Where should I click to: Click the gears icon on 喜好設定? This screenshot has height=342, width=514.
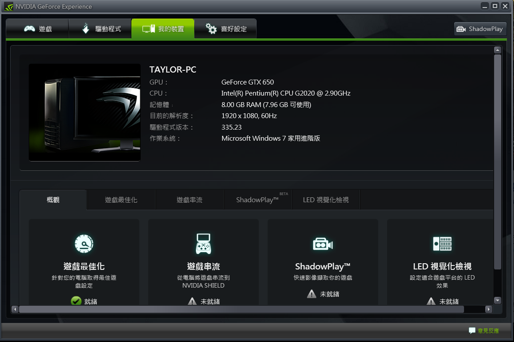click(x=211, y=29)
